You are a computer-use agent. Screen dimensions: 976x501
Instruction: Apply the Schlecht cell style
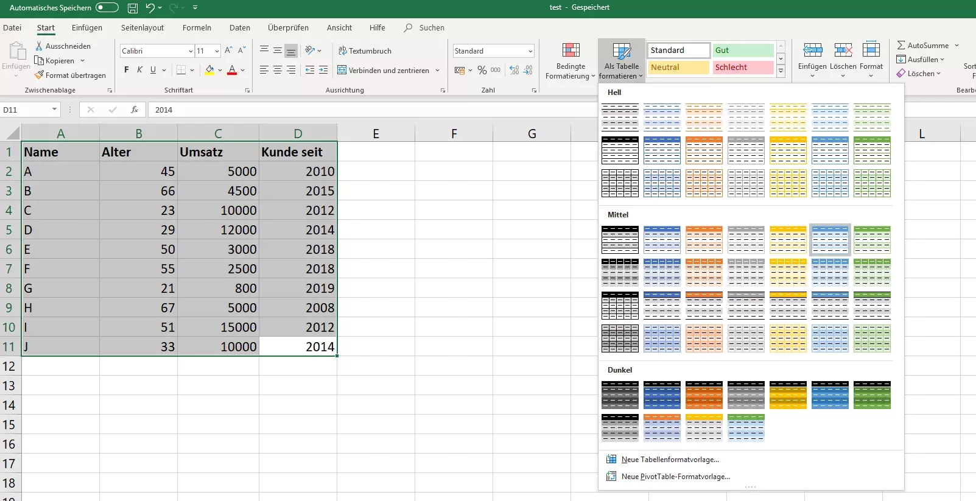click(743, 68)
